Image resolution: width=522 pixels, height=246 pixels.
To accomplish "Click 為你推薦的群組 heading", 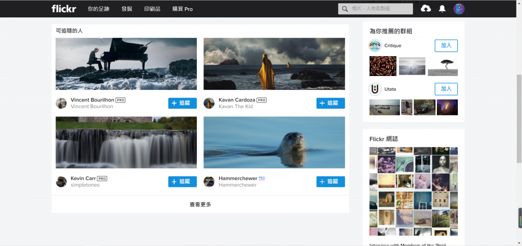I will click(x=391, y=31).
